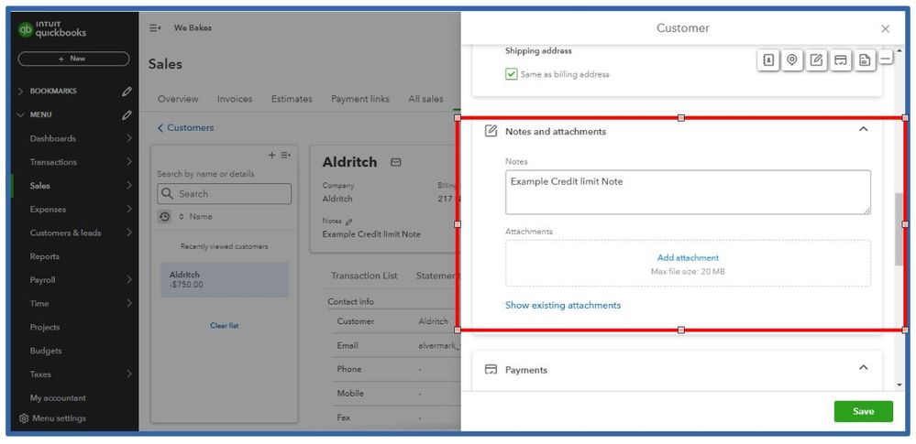This screenshot has width=916, height=444.
Task: Collapse the MENU section
Action: coord(22,115)
